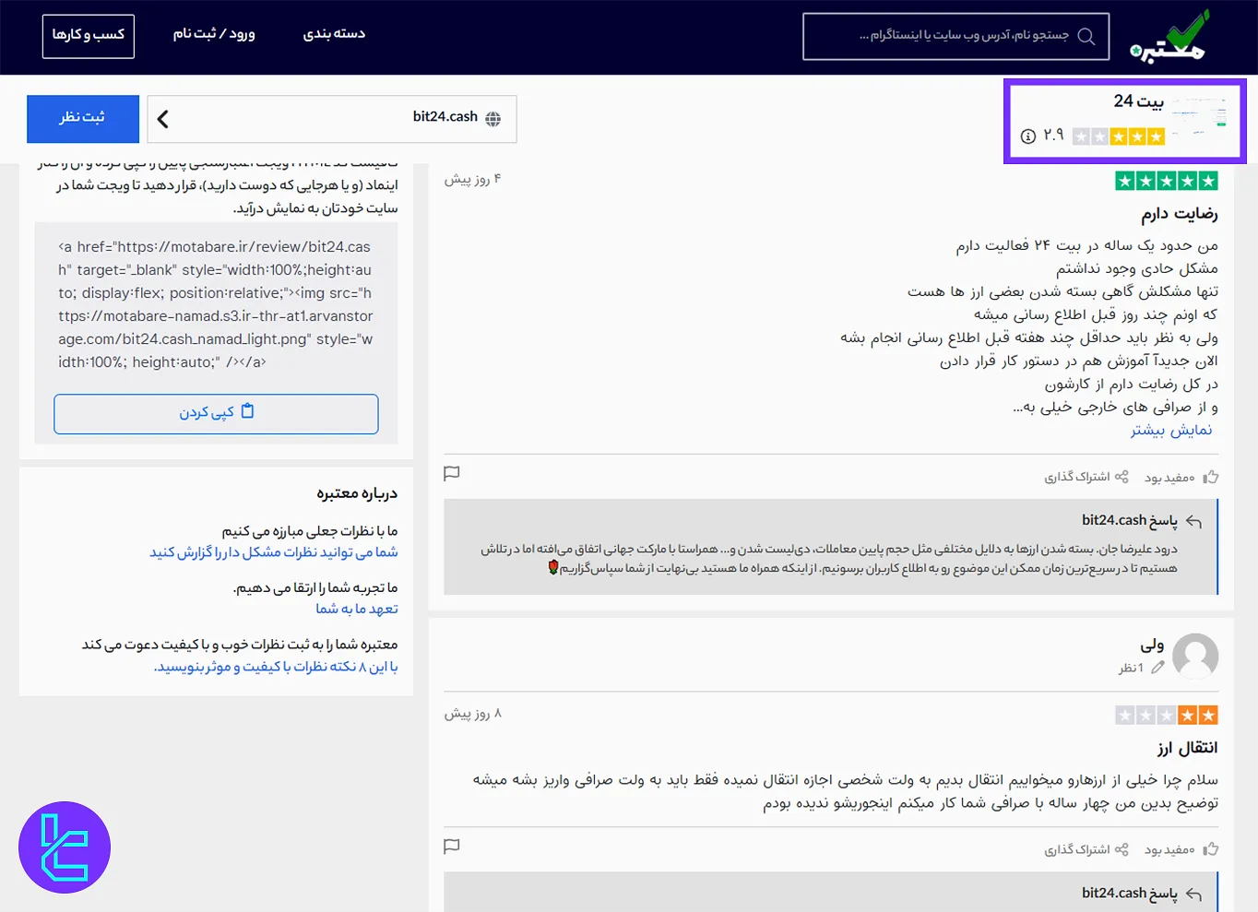The width and height of the screenshot is (1258, 912).
Task: Open the اشتراک گذاری sharing options
Action: [x=1086, y=476]
